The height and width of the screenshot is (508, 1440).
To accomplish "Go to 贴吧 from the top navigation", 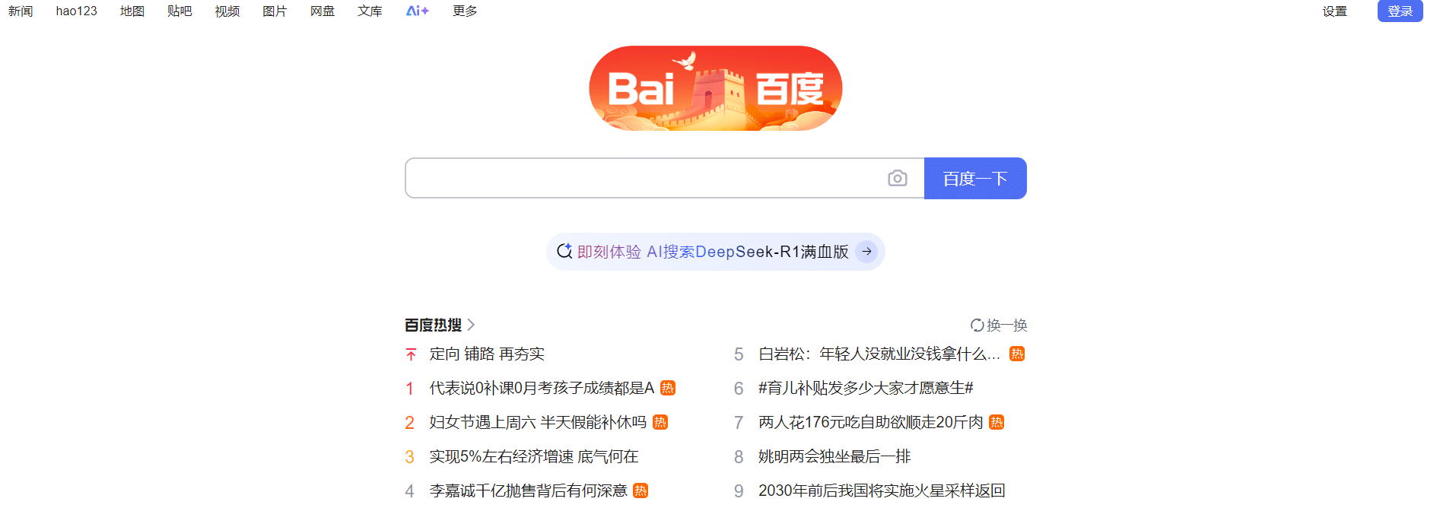I will tap(180, 11).
